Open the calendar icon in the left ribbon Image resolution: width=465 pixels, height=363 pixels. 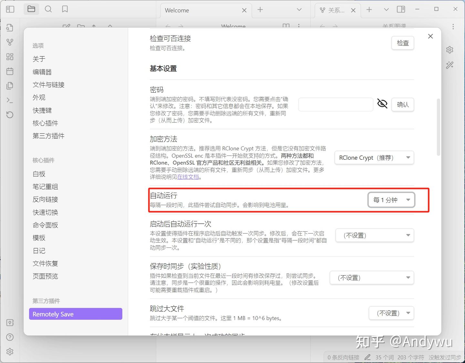[x=10, y=71]
